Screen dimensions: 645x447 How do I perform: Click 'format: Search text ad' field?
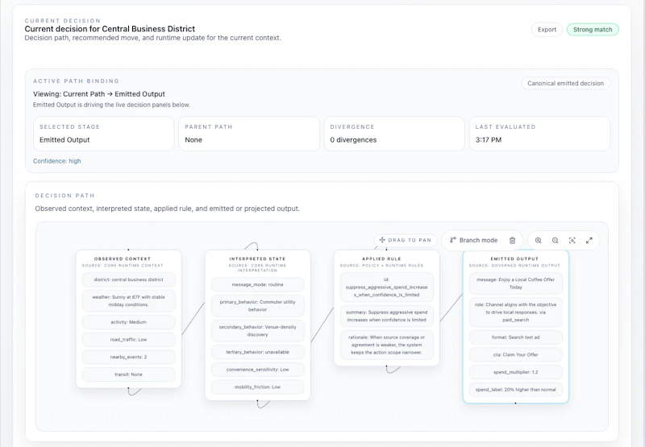coord(515,337)
